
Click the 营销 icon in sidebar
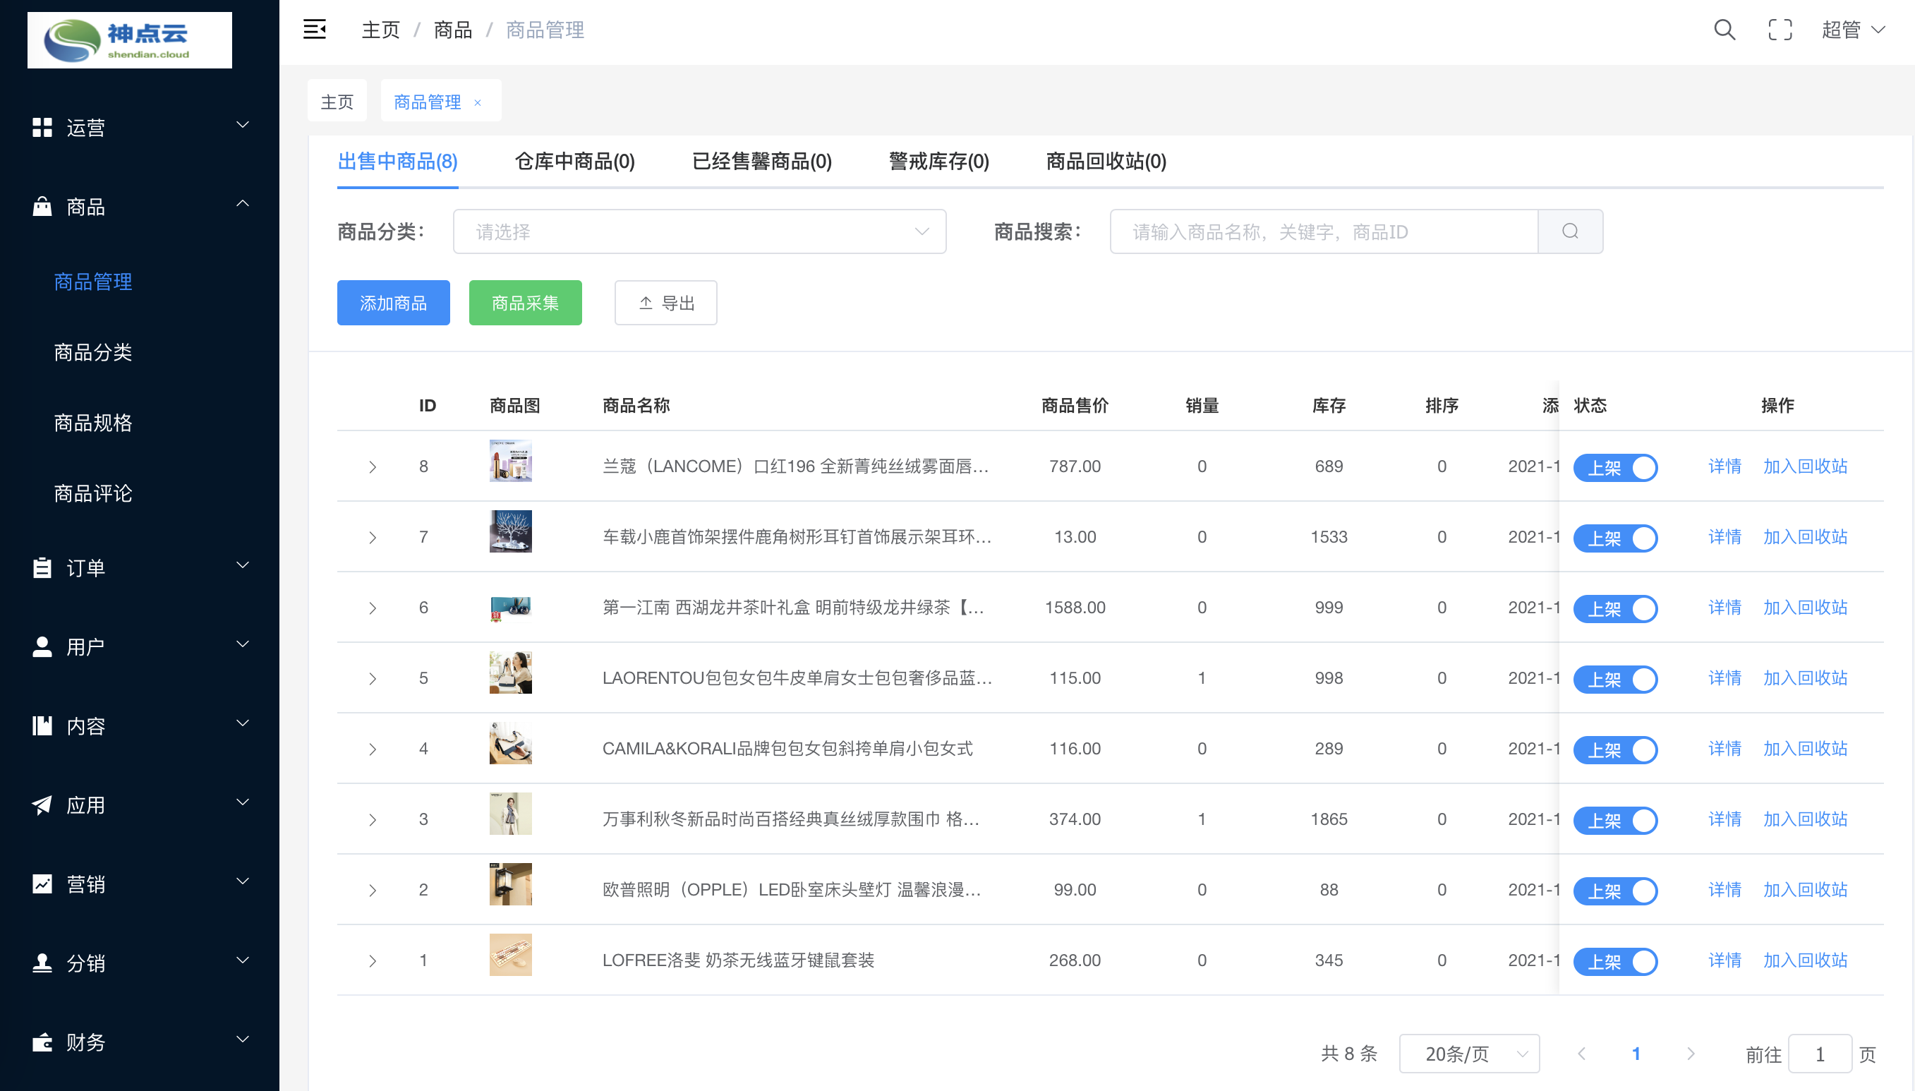click(42, 884)
